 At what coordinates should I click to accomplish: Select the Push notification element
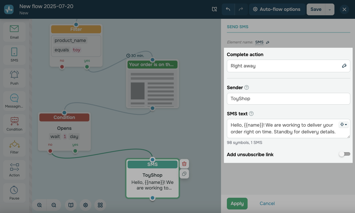click(x=14, y=78)
